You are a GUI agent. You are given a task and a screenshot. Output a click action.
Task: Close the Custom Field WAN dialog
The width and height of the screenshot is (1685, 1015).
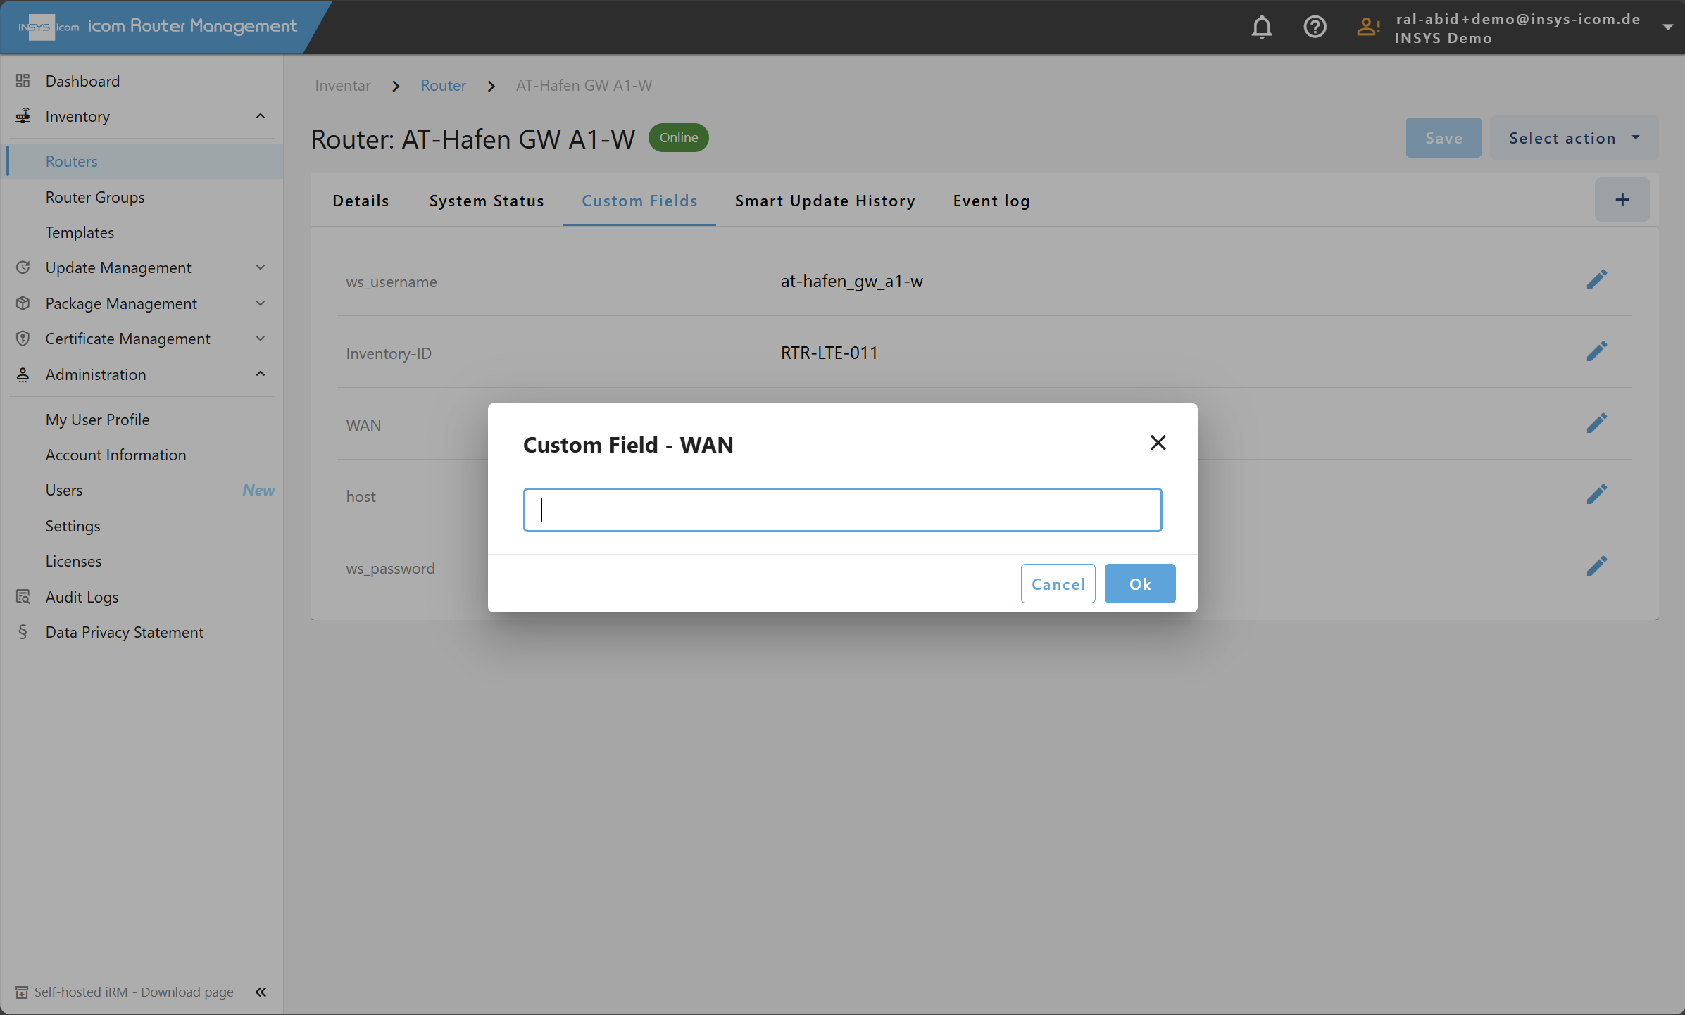(x=1158, y=443)
